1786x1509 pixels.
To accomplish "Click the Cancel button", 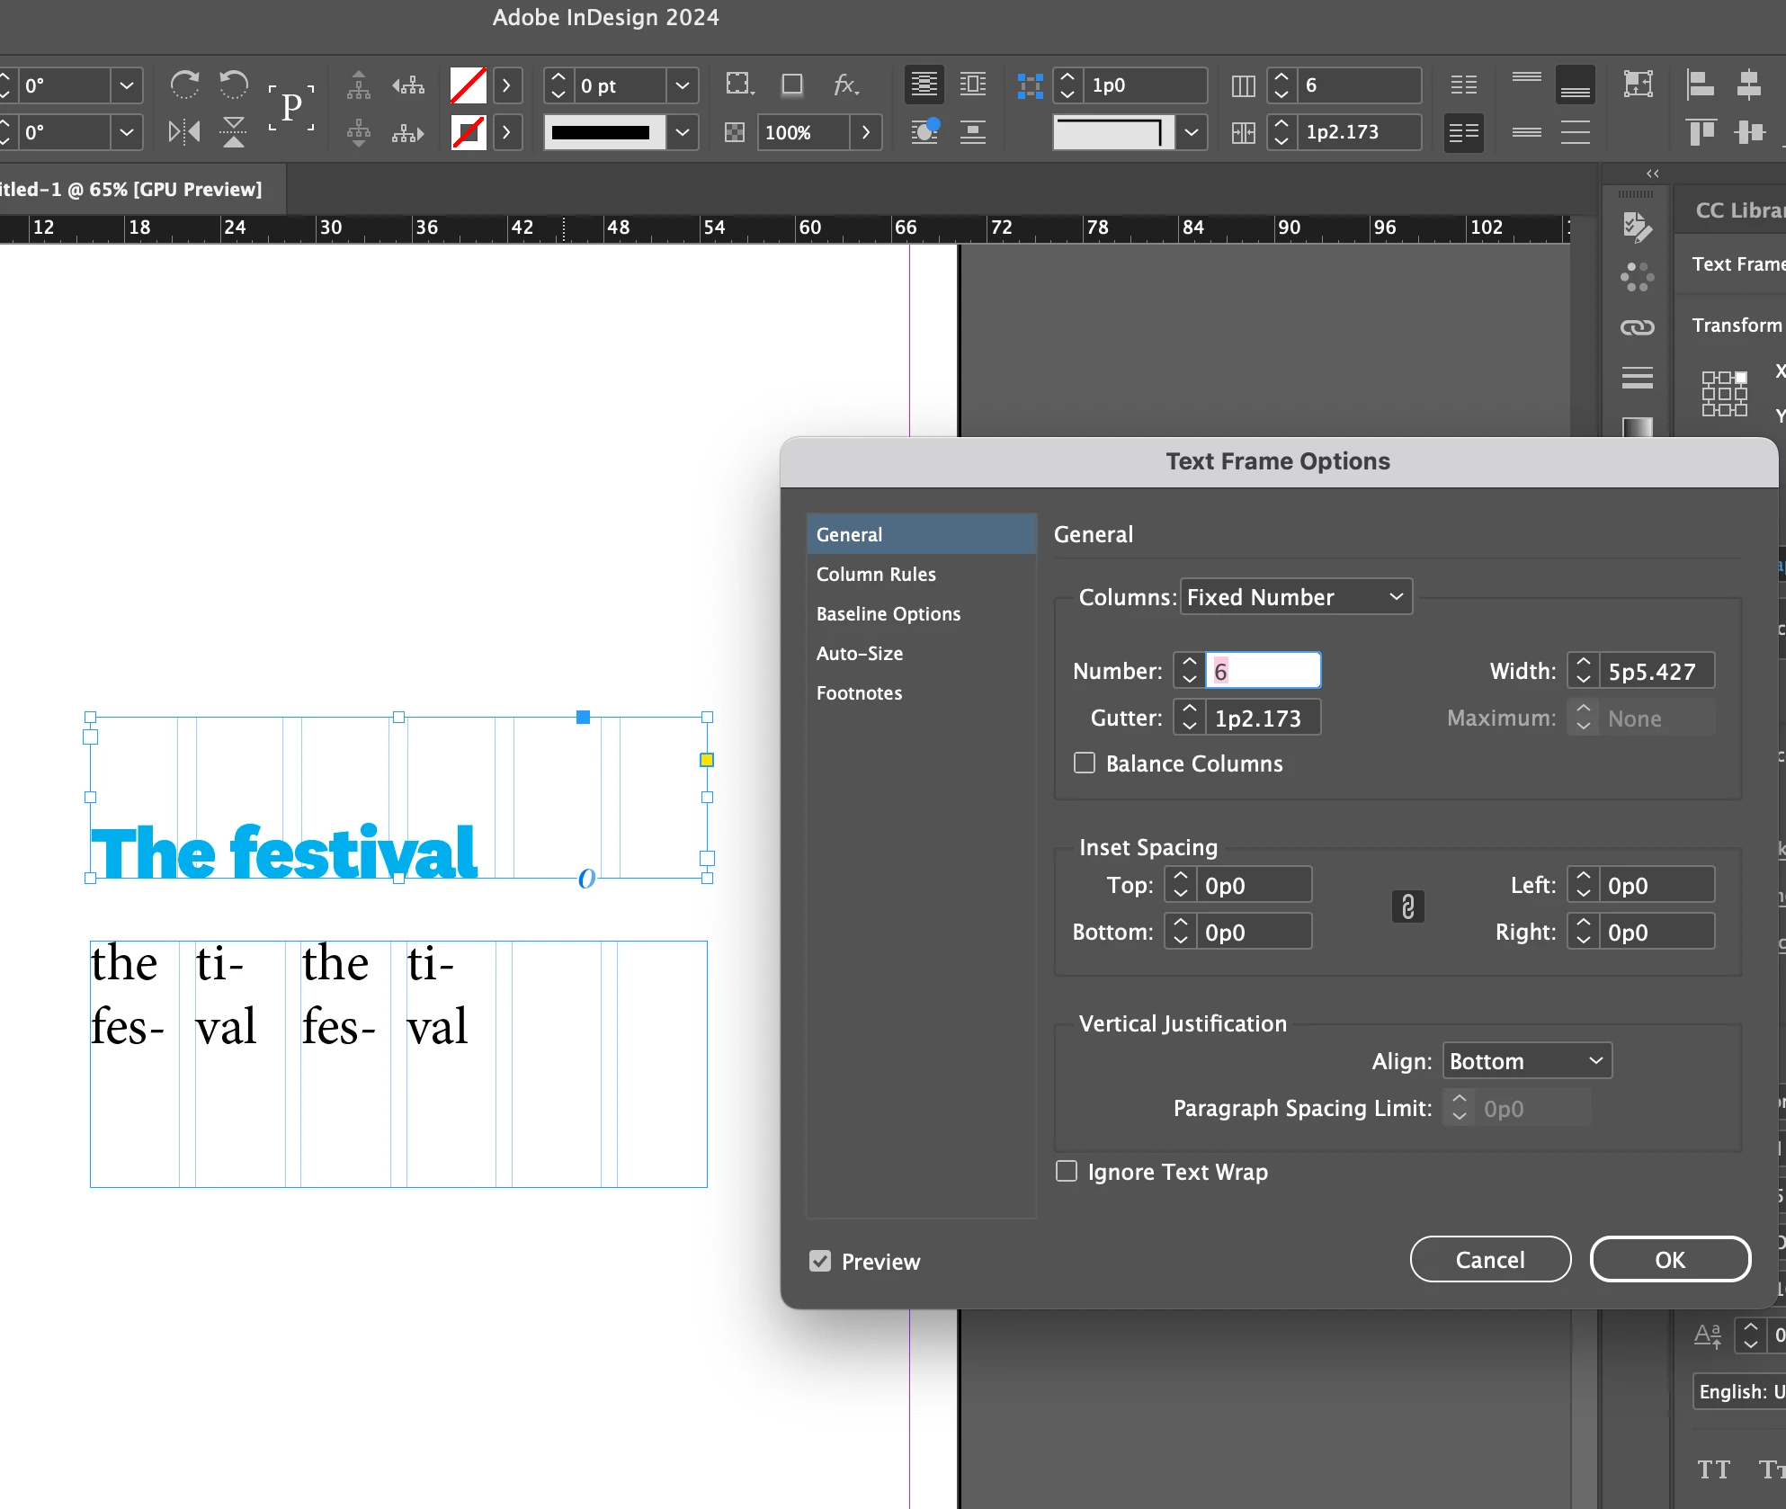I will click(1489, 1260).
